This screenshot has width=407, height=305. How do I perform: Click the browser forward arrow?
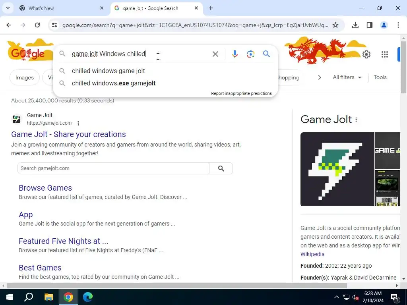point(23,25)
